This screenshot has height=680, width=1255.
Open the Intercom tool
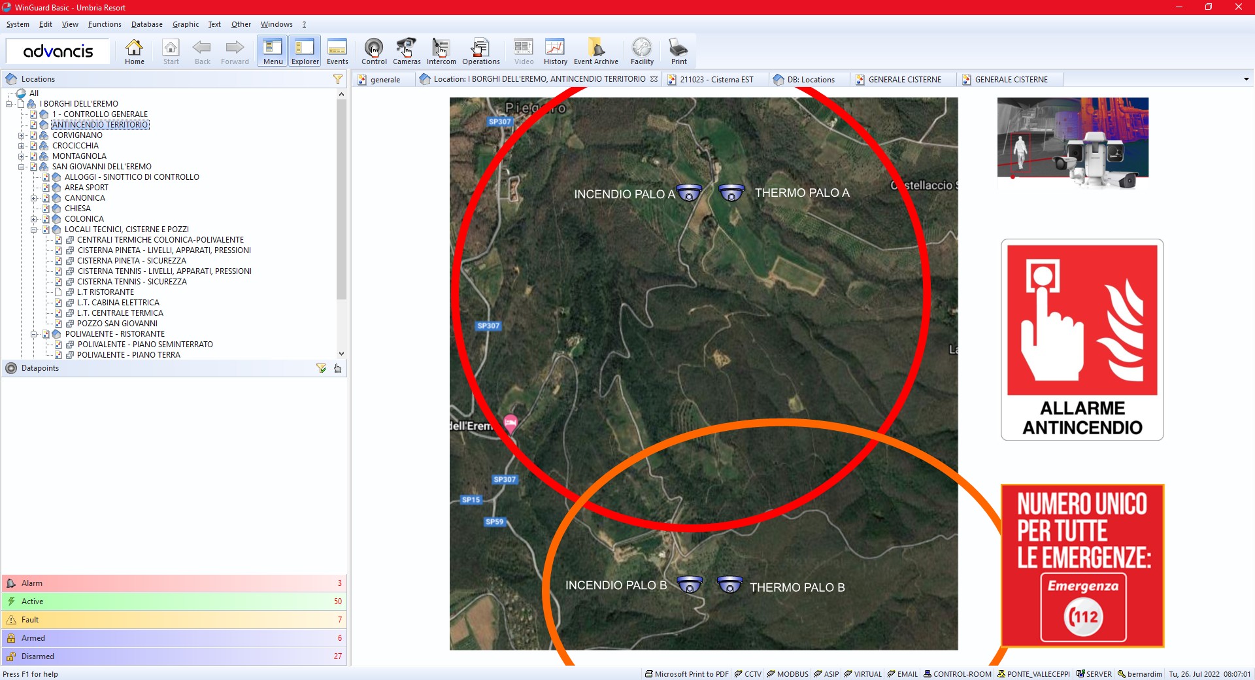click(x=441, y=52)
